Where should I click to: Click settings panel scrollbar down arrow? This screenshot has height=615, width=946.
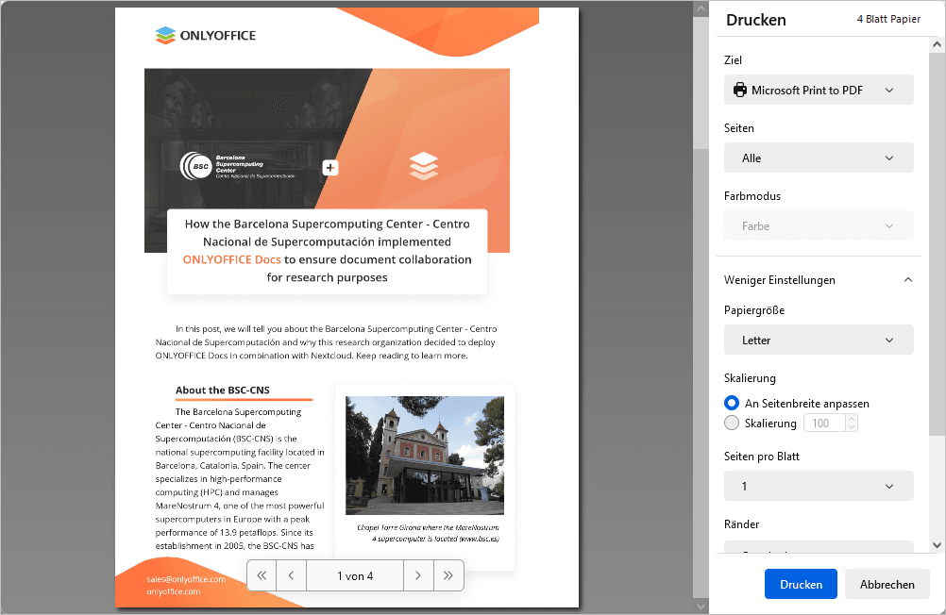tap(937, 545)
